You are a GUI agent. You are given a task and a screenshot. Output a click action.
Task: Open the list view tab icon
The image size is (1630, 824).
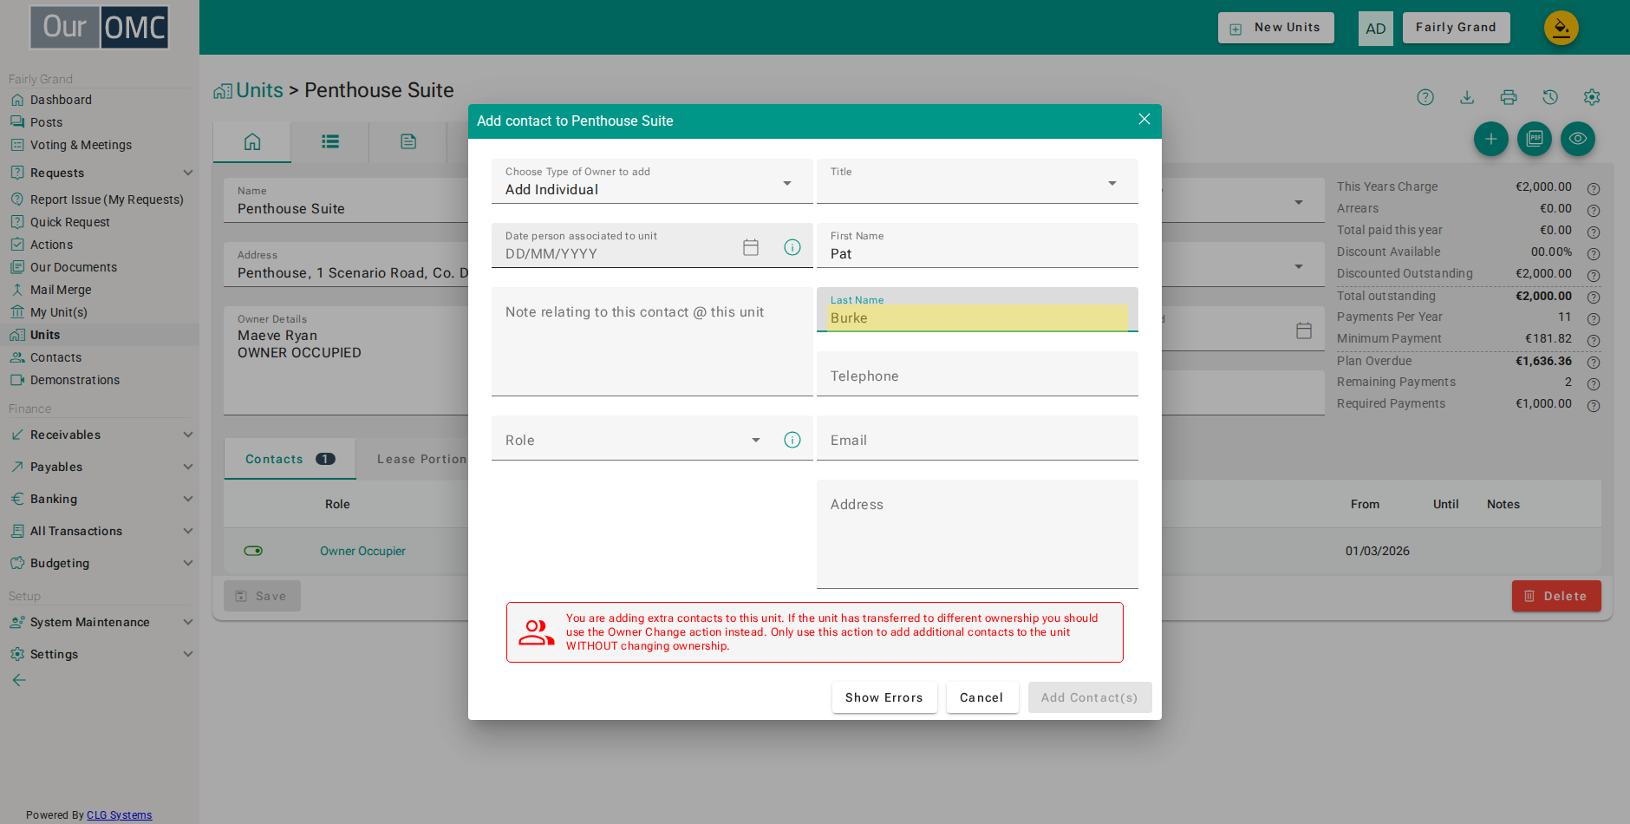click(330, 141)
